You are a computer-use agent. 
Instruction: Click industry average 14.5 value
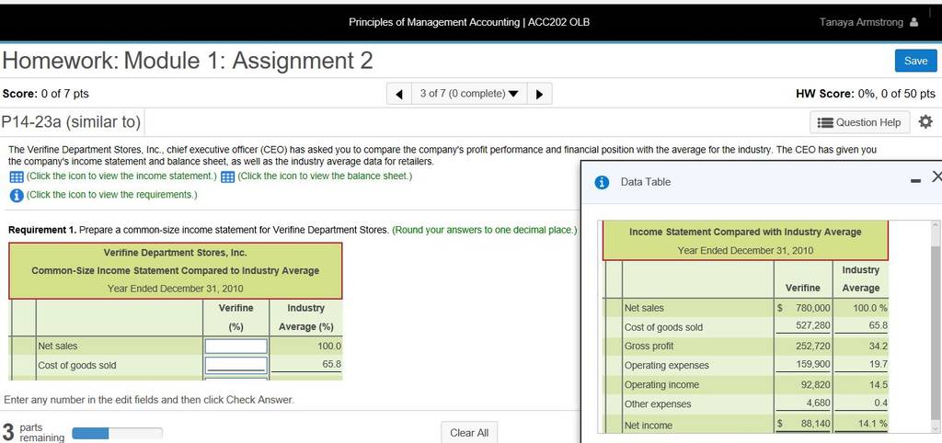coord(878,385)
